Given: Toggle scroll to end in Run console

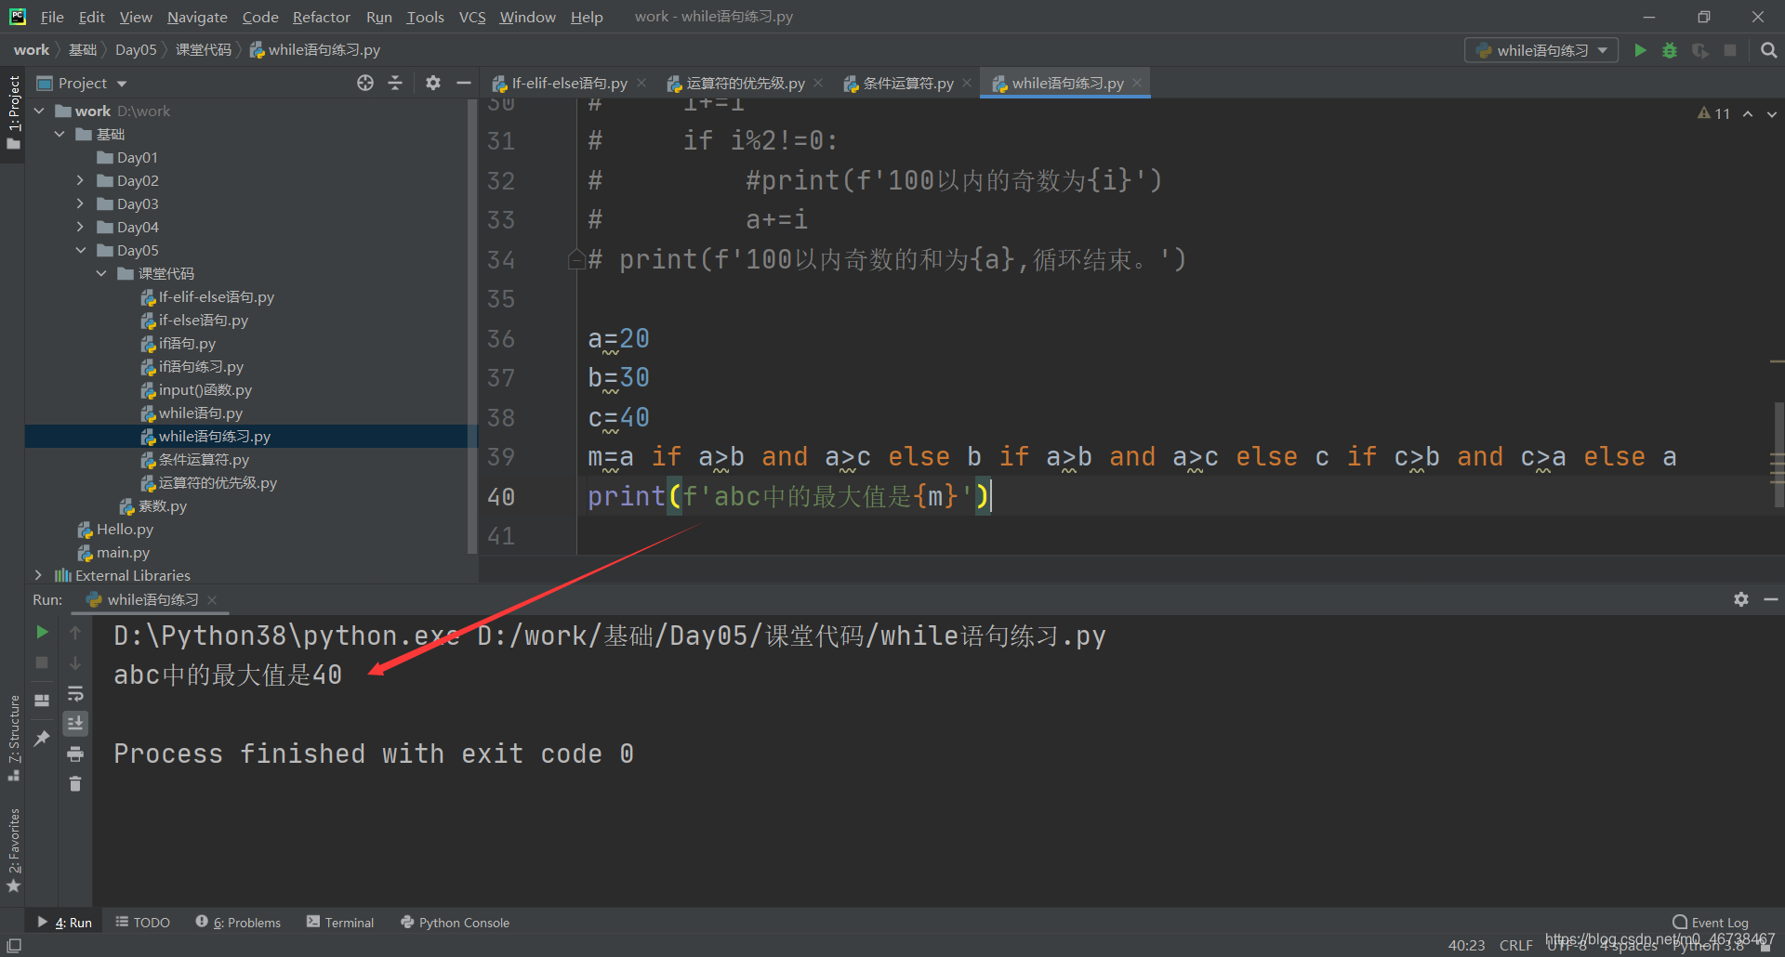Looking at the screenshot, I should 75,723.
